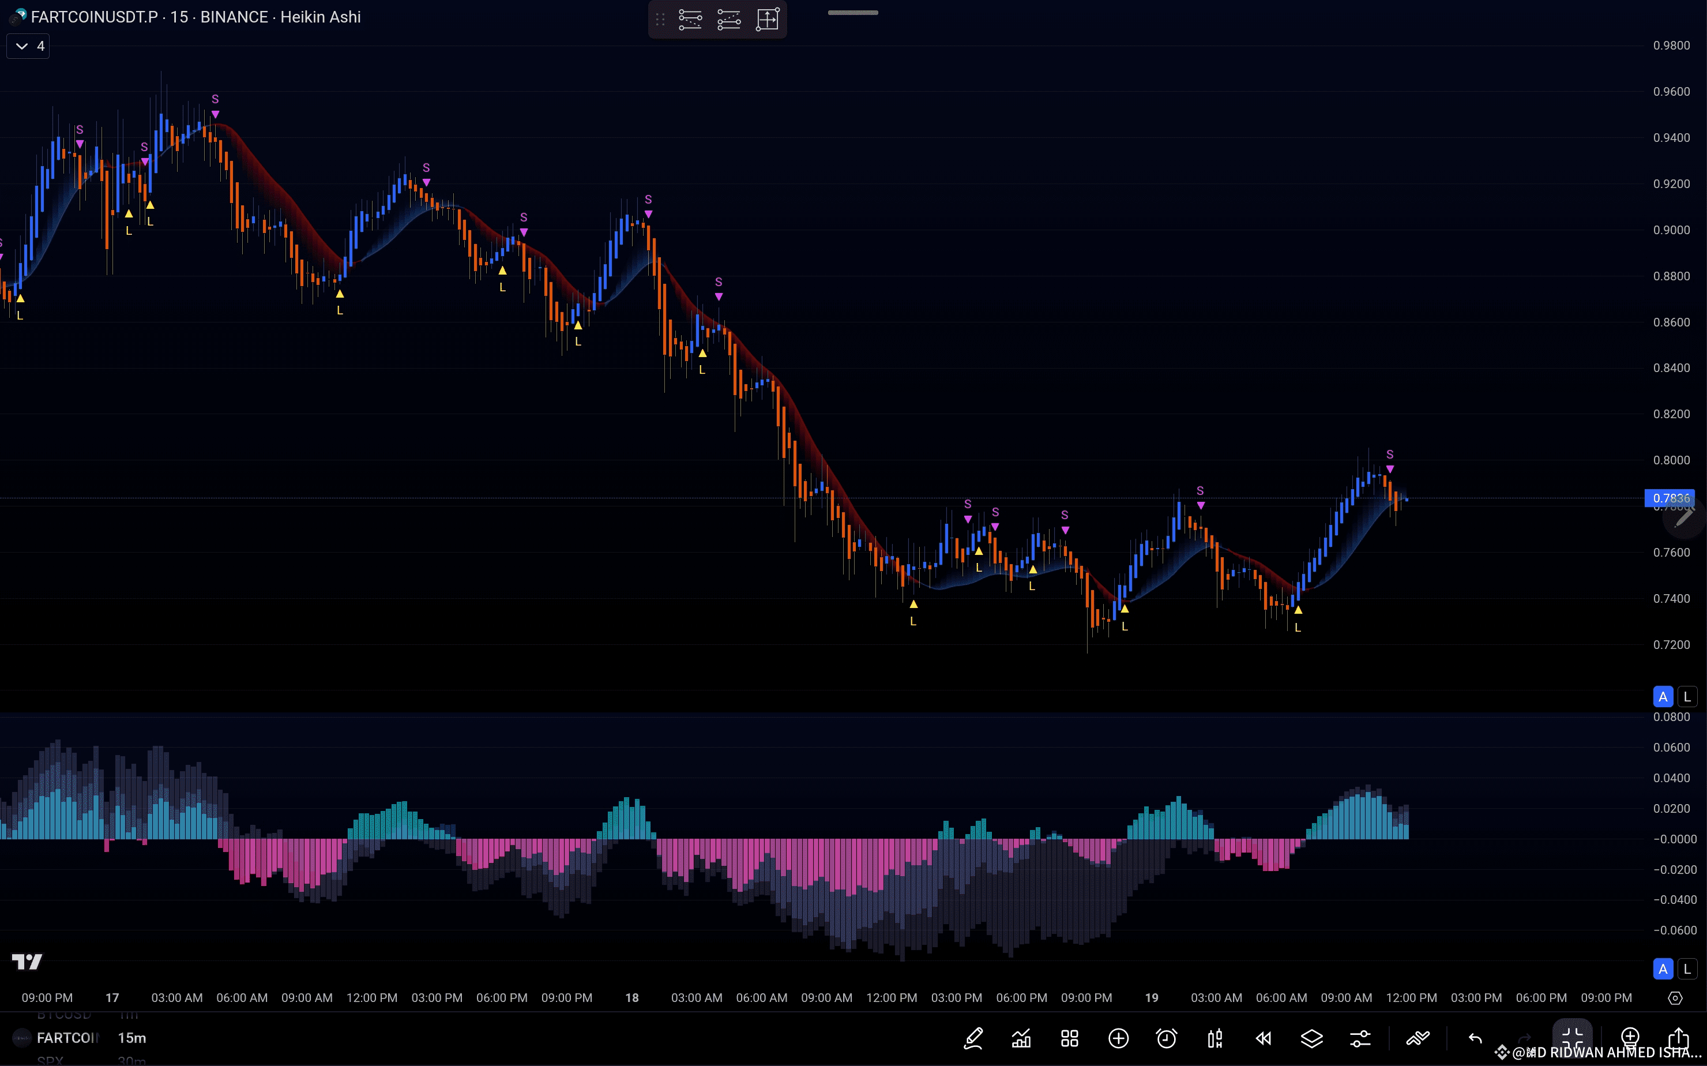The image size is (1707, 1066).
Task: Toggle log scale L on price pane
Action: click(x=1687, y=697)
